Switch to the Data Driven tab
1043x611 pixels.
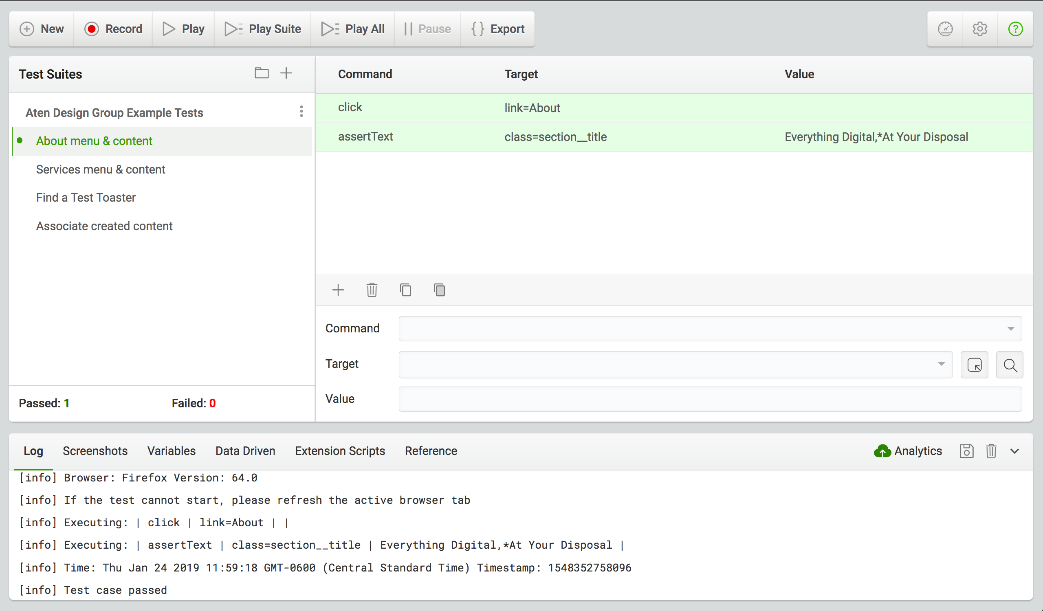tap(245, 451)
